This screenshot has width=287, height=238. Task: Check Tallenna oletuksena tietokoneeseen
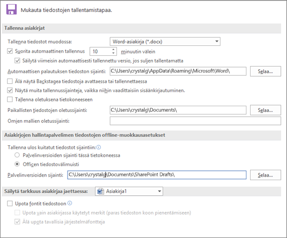(x=10, y=99)
